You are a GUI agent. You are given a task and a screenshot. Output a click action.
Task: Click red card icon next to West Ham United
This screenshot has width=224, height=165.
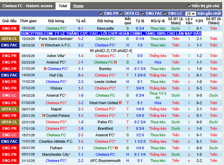click(x=120, y=103)
